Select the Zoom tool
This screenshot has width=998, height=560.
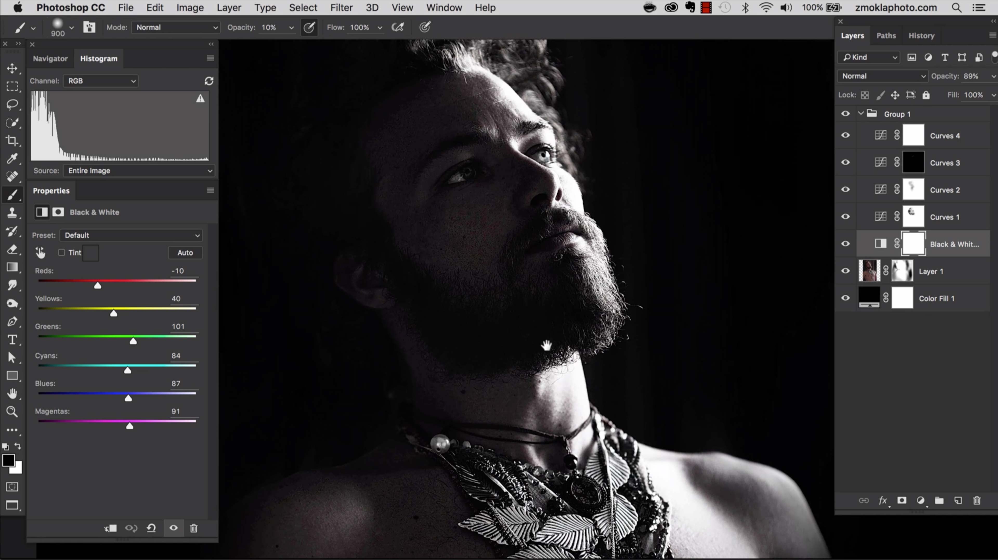click(12, 412)
